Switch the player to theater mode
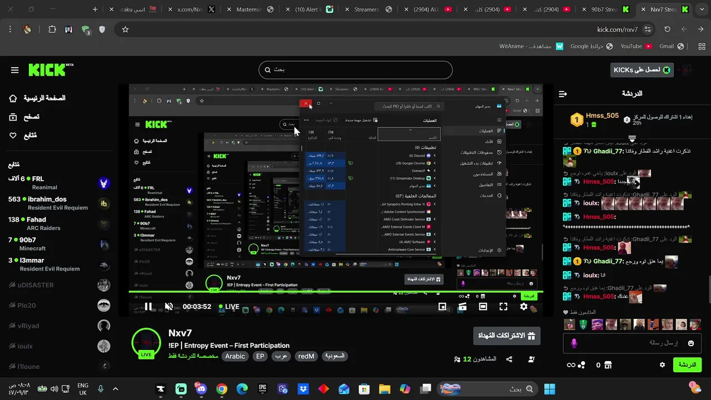Image resolution: width=711 pixels, height=400 pixels. (483, 307)
